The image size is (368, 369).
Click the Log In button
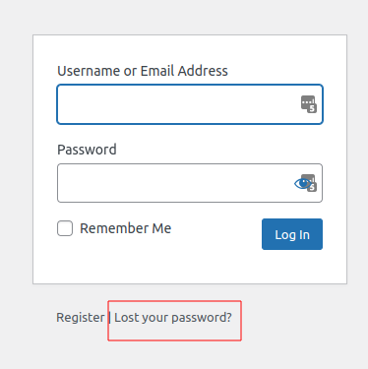click(x=292, y=234)
